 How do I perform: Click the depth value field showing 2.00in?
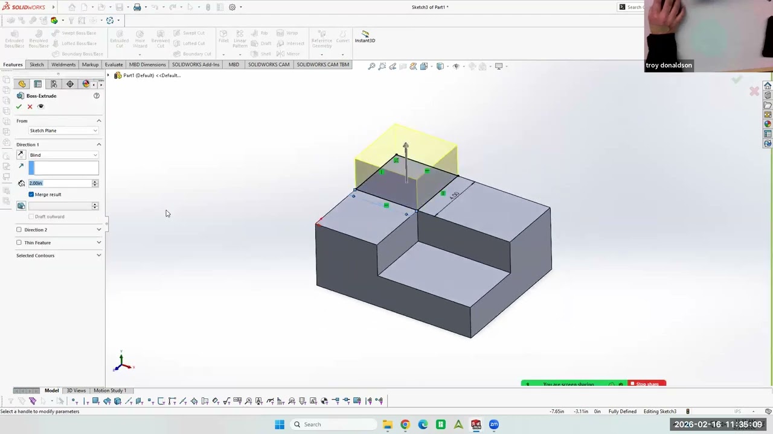coord(60,183)
